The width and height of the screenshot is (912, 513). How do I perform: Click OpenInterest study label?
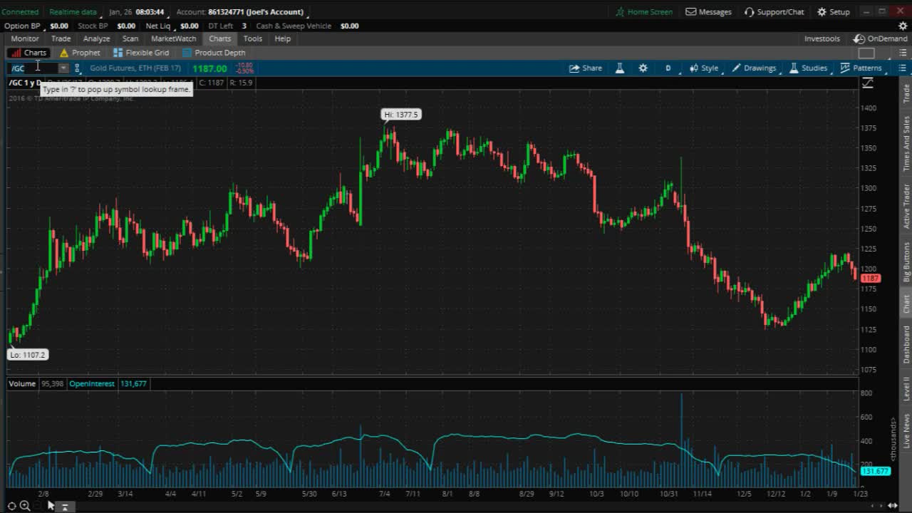tap(92, 384)
